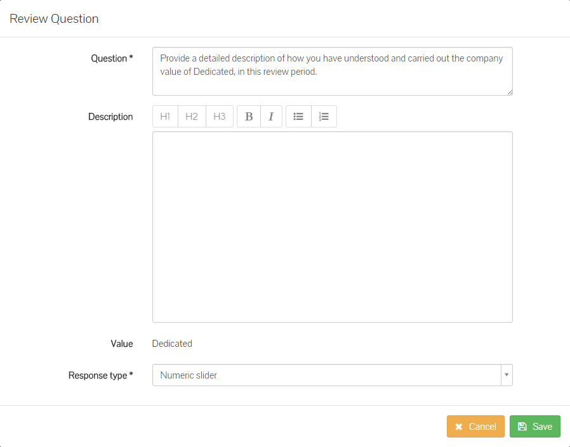Apply Heading 2 formatting (H2)

[192, 117]
